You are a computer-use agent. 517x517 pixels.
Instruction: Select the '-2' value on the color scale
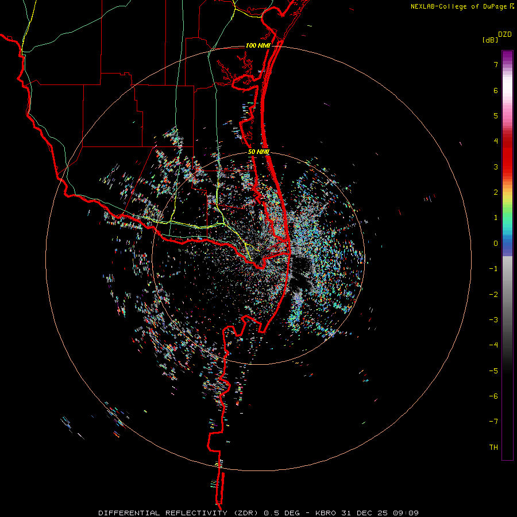493,295
